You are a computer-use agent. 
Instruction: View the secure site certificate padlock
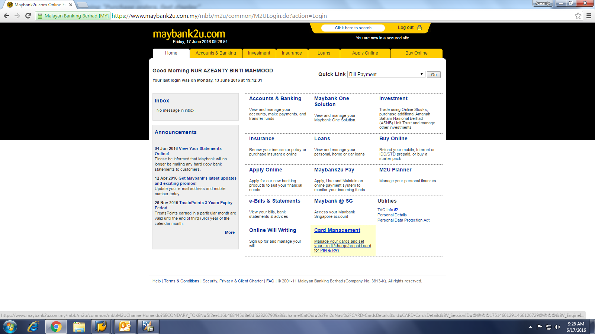tap(40, 16)
